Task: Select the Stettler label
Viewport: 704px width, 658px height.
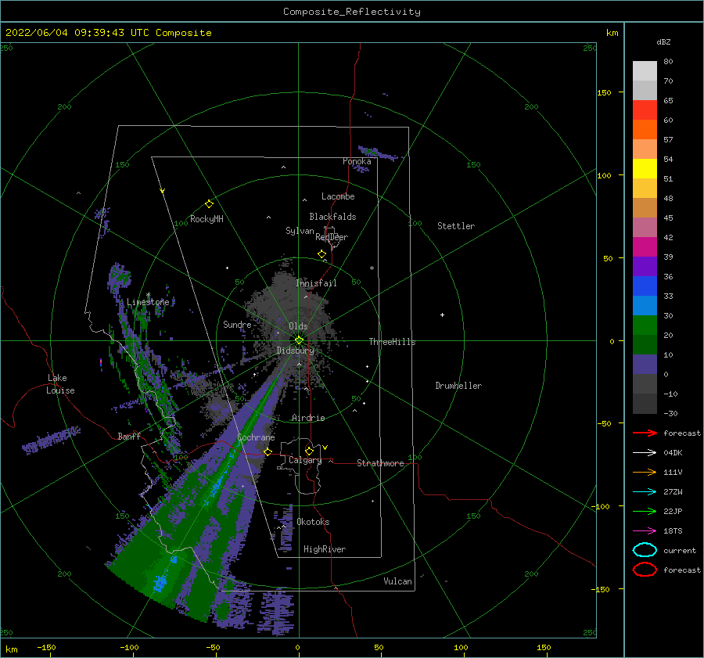Action: click(456, 226)
